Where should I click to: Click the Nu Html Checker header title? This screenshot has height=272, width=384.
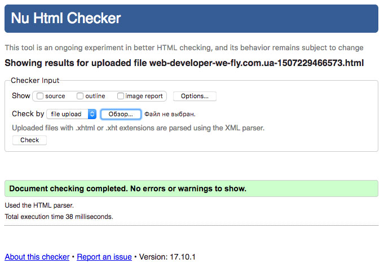66,19
